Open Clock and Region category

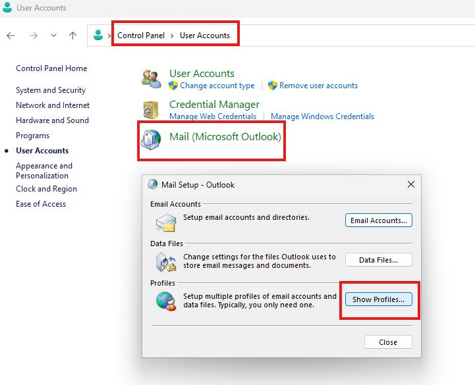(x=46, y=189)
